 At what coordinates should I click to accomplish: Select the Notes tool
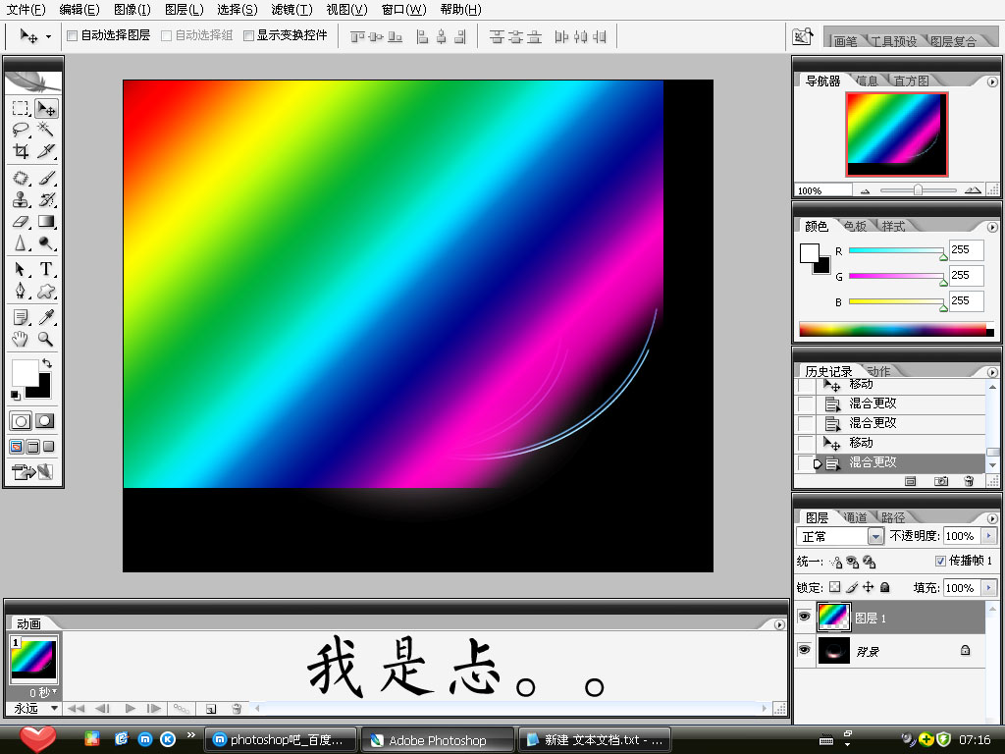(21, 317)
